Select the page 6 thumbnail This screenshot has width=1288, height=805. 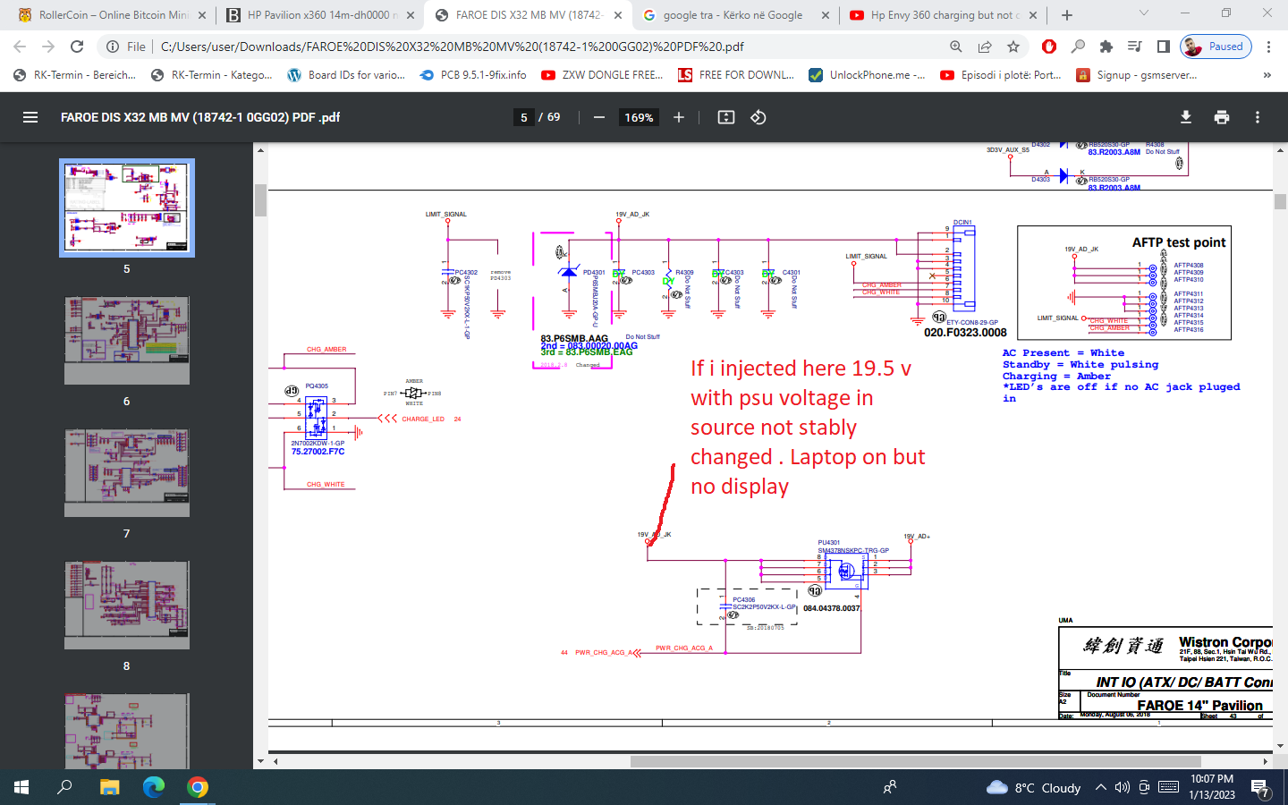click(126, 341)
